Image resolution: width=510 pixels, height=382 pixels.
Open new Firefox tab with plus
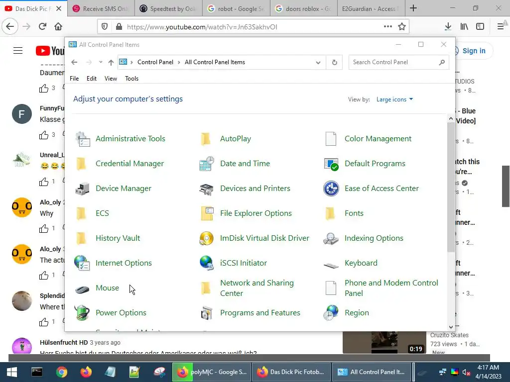(413, 8)
